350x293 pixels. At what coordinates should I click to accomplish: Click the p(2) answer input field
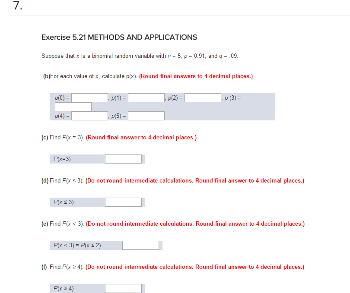pos(202,97)
